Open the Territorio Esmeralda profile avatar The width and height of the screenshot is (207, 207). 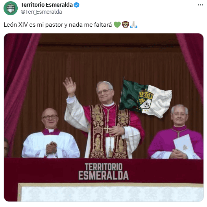11,8
